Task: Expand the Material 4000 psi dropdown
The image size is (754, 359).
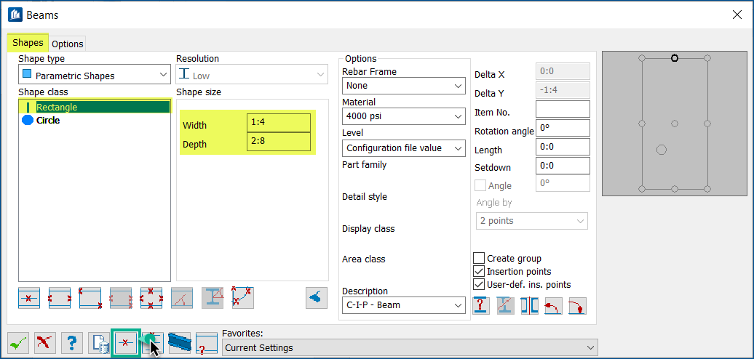Action: tap(403, 116)
